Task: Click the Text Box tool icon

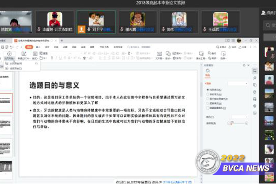Action: click(x=159, y=54)
